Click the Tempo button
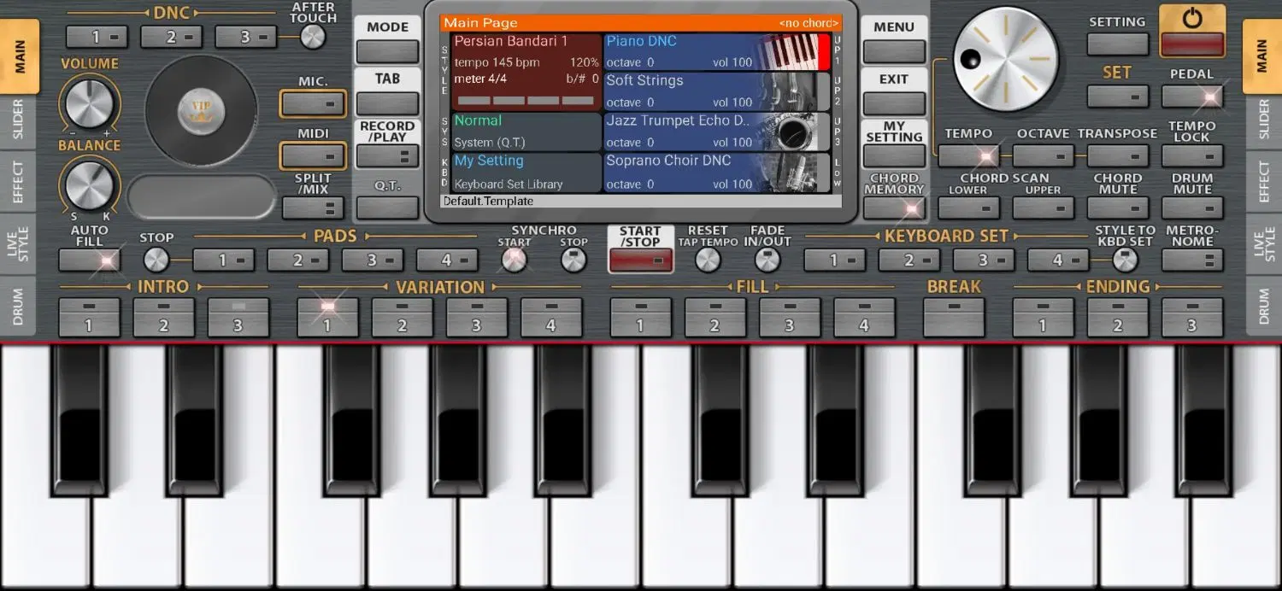 [968, 156]
